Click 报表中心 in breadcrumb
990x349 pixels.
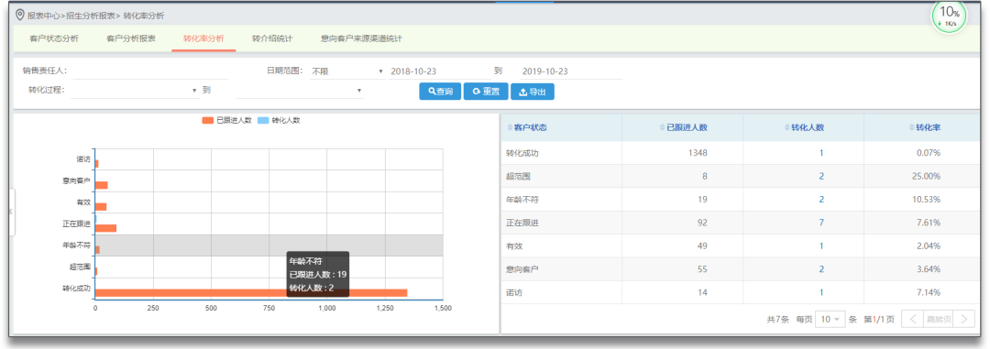click(43, 16)
